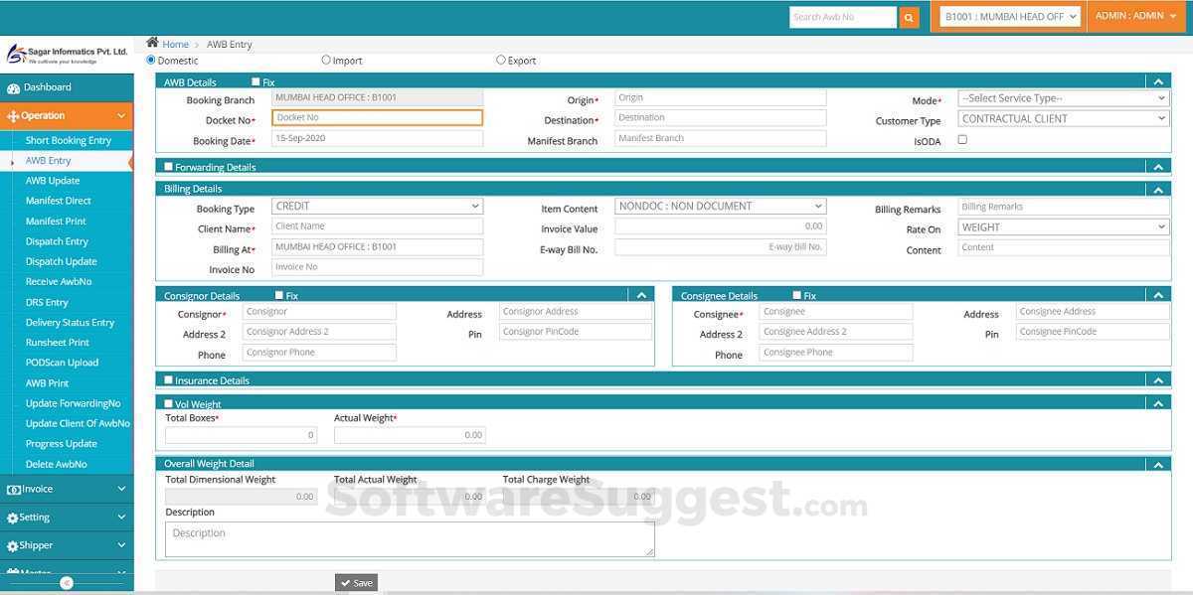The height and width of the screenshot is (595, 1193).
Task: Open Short Booking Entry menu item
Action: pyautogui.click(x=69, y=141)
